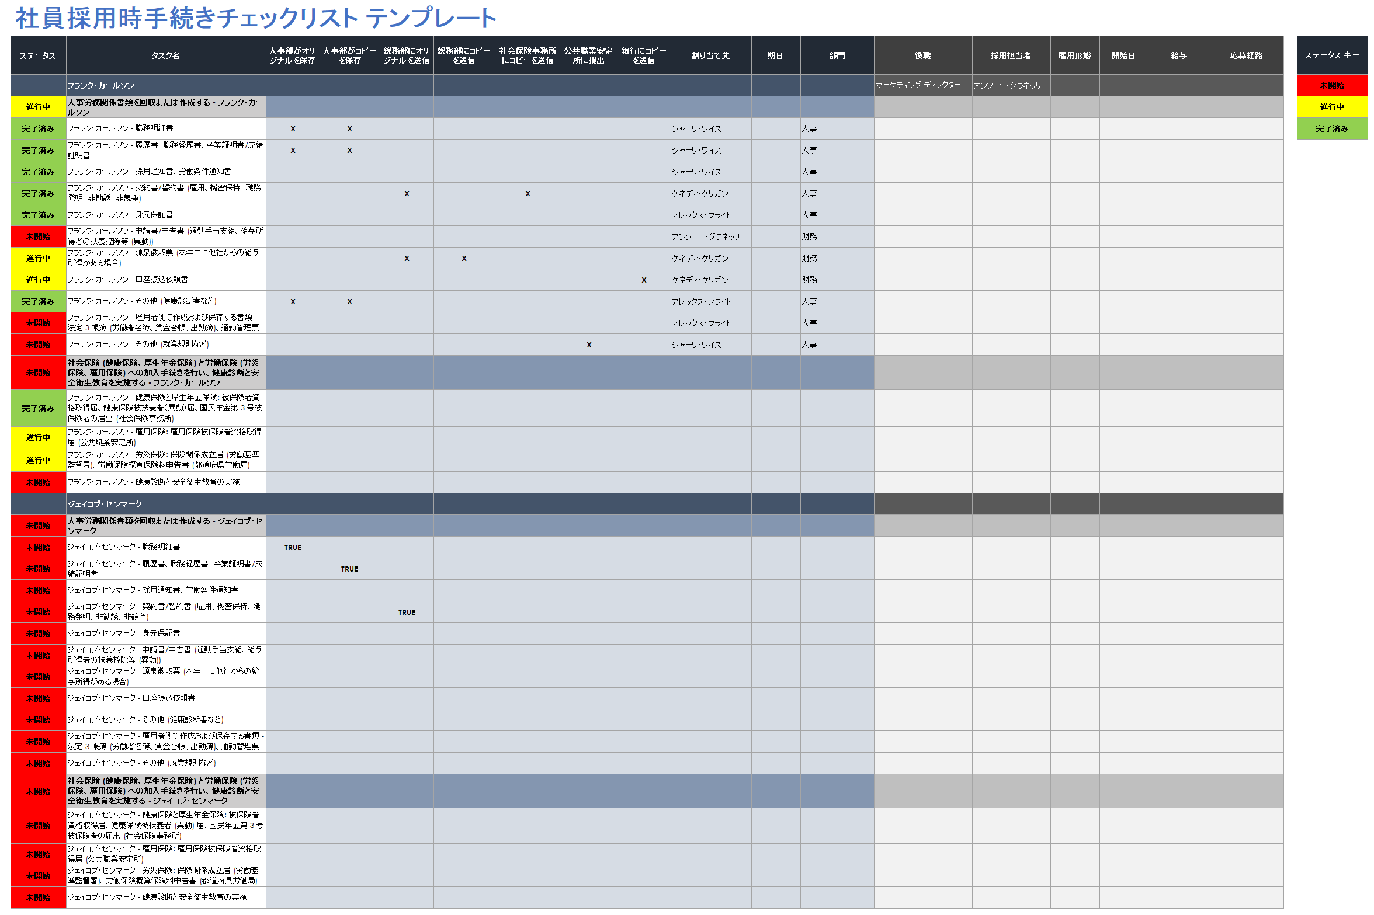The width and height of the screenshot is (1374, 915).
Task: Click アンソニー・グラネッリ assignee in フランク 申請書 row
Action: [711, 236]
